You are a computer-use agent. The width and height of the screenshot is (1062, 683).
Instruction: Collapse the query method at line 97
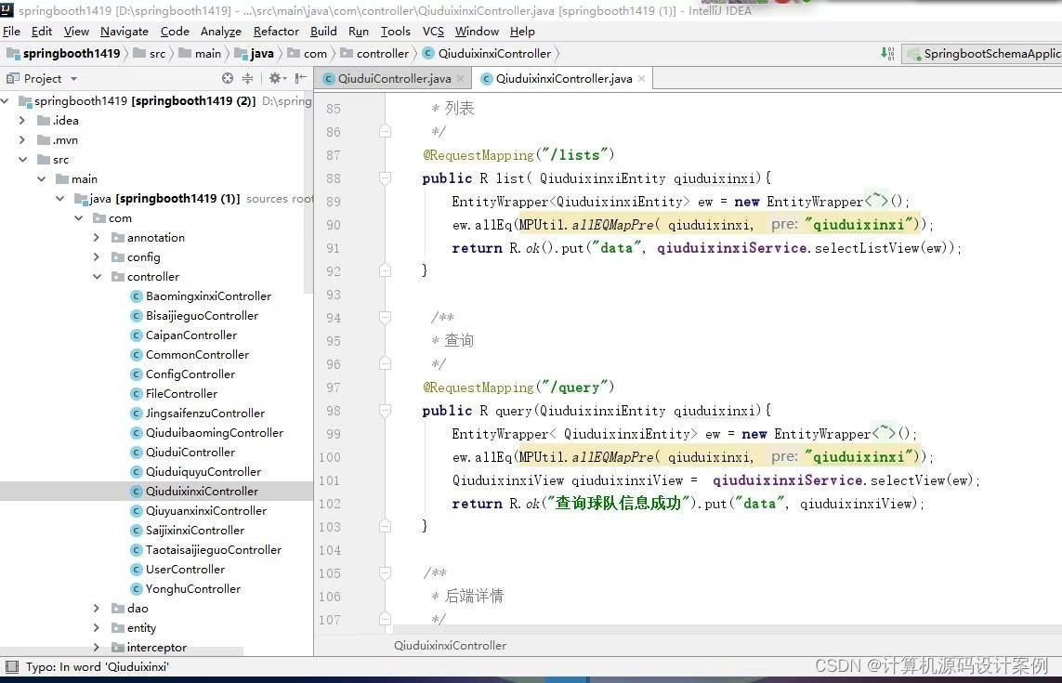(x=385, y=411)
